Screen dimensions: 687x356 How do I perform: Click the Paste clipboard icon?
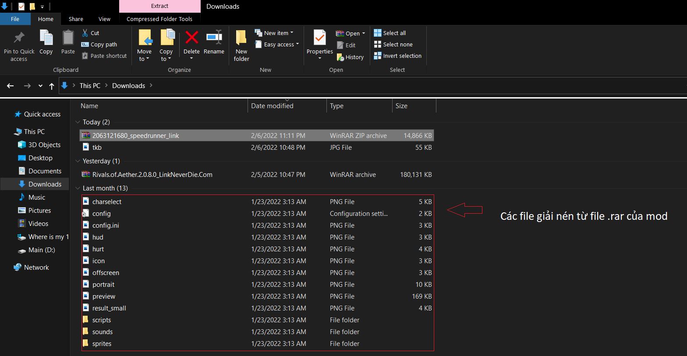(68, 38)
